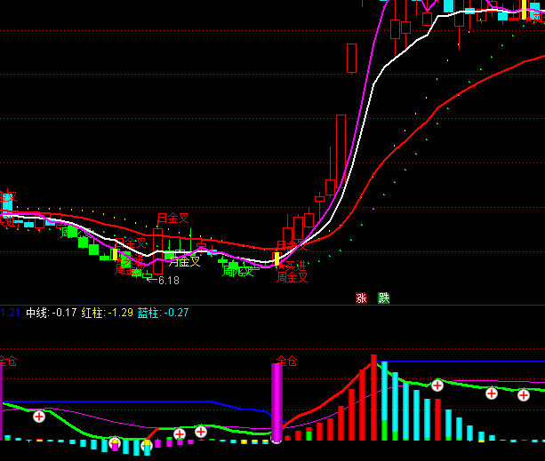Click the red 周金叉 signal under 买进

click(x=292, y=277)
